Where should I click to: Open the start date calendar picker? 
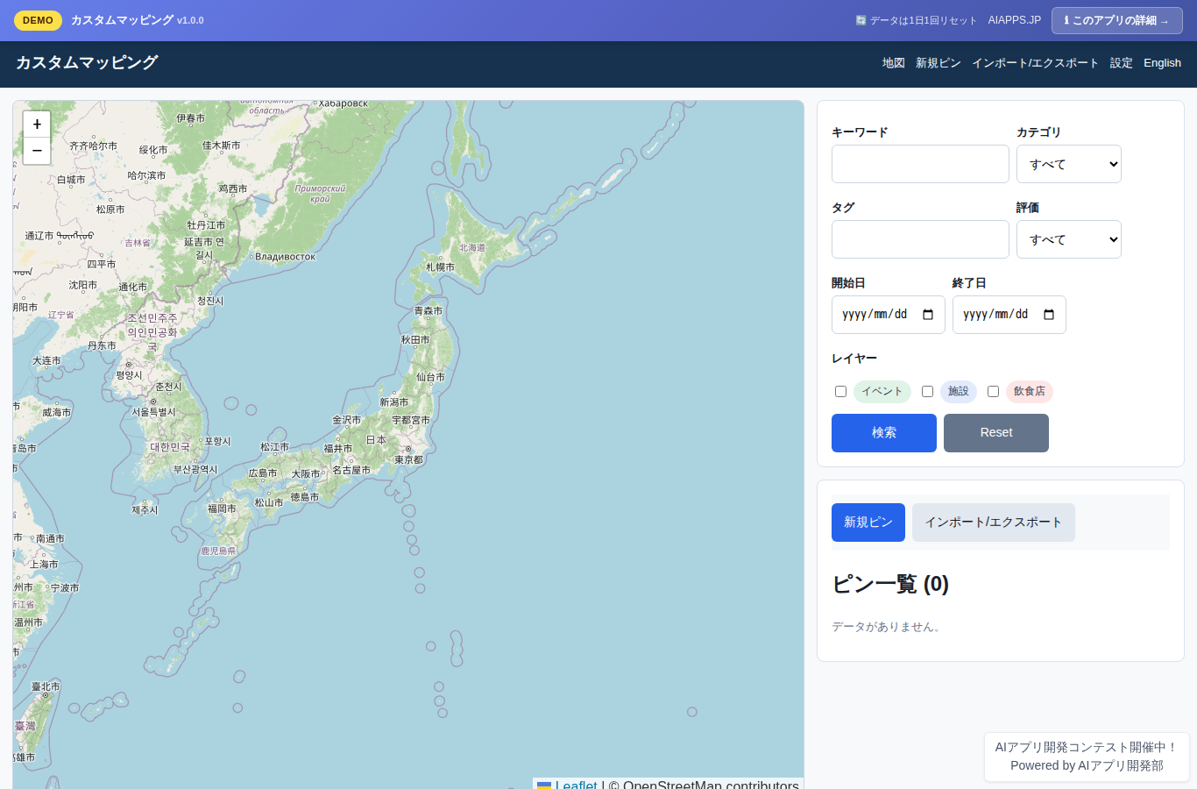928,315
